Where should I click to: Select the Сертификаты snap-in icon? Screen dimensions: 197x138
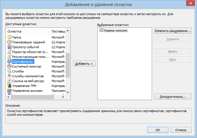click(9, 62)
